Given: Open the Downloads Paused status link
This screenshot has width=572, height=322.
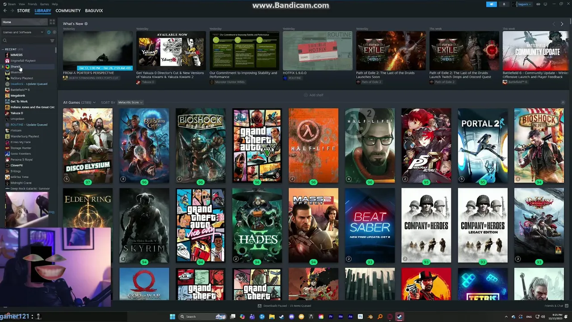Looking at the screenshot, I should (287, 306).
